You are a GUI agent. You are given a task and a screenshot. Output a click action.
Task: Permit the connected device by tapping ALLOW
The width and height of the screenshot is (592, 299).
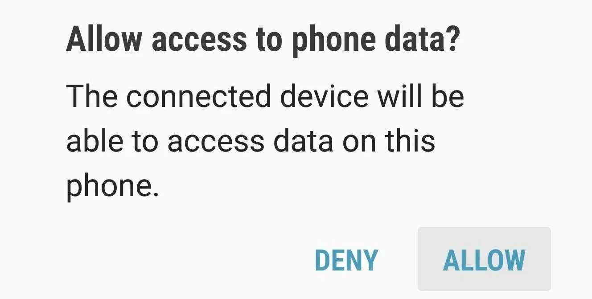coord(484,259)
